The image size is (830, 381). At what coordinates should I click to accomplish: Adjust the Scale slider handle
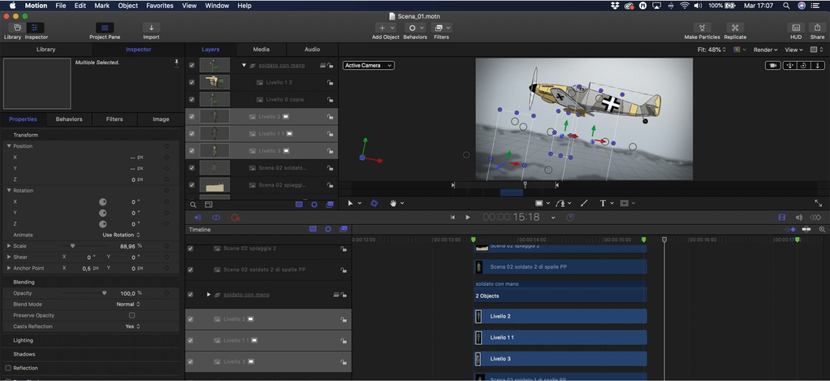click(72, 246)
